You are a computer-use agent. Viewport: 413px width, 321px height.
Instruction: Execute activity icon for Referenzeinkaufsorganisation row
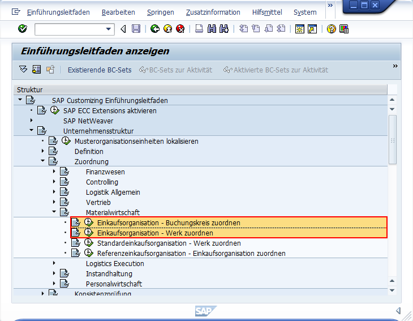point(89,253)
